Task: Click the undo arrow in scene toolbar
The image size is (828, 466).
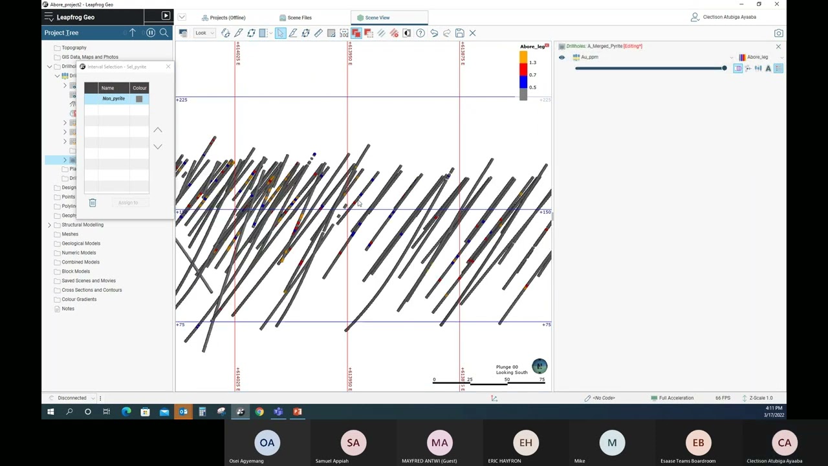Action: [x=434, y=33]
